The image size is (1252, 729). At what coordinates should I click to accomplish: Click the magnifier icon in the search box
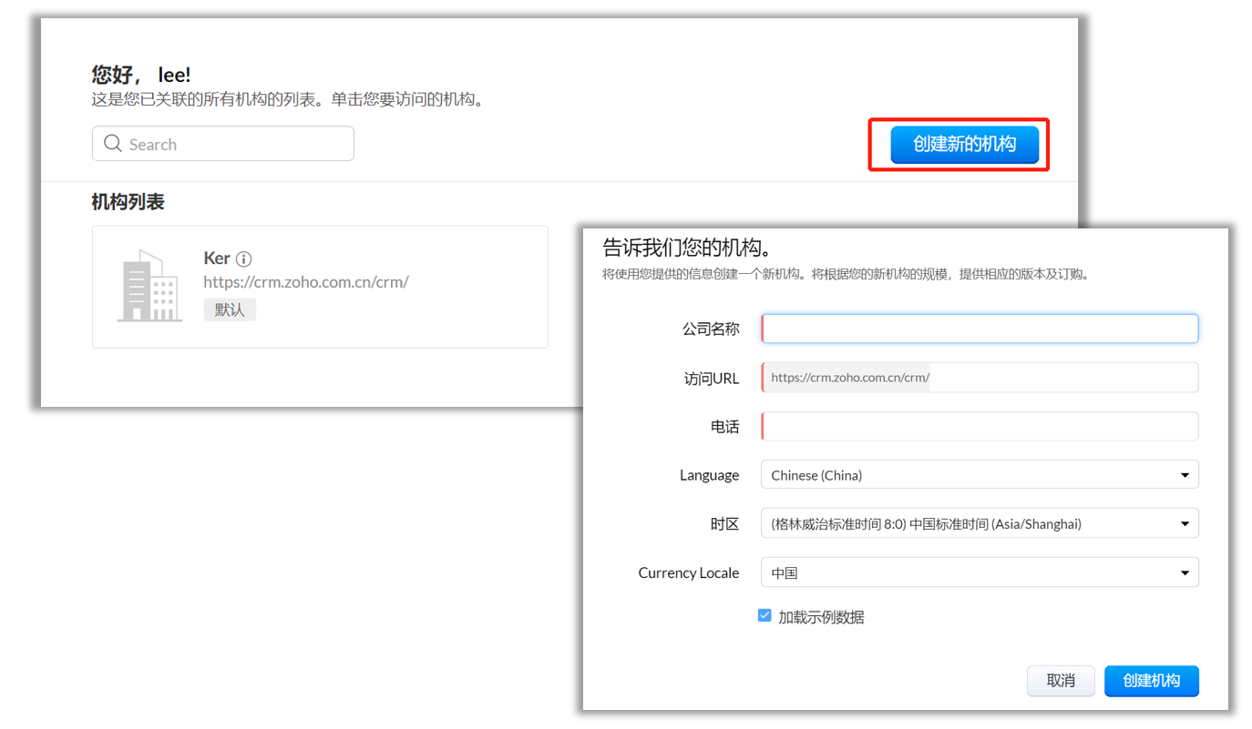click(113, 144)
